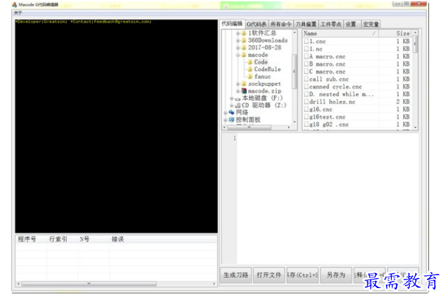Select the CodeRule subfolder

(x=268, y=69)
